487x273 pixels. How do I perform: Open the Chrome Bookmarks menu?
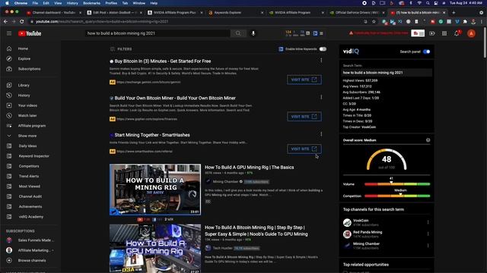[x=91, y=3]
